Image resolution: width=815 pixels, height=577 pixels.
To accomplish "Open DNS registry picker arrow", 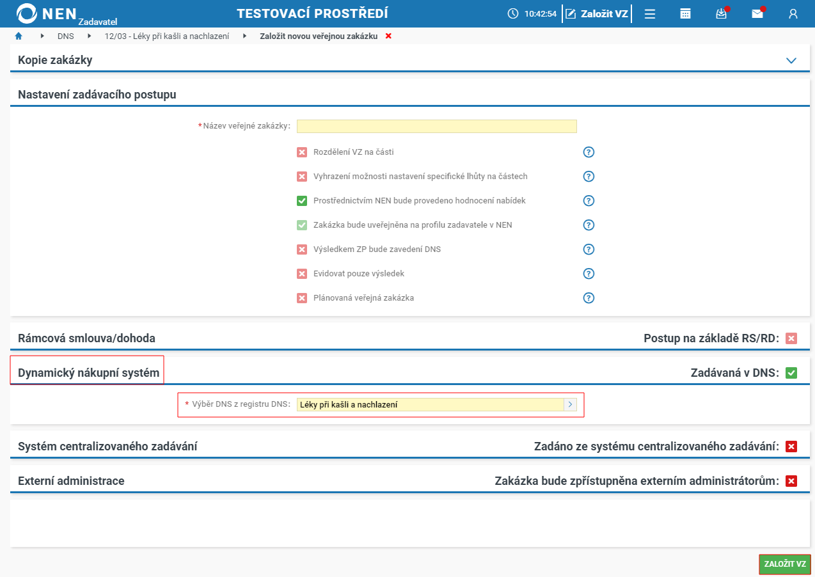I will point(570,404).
